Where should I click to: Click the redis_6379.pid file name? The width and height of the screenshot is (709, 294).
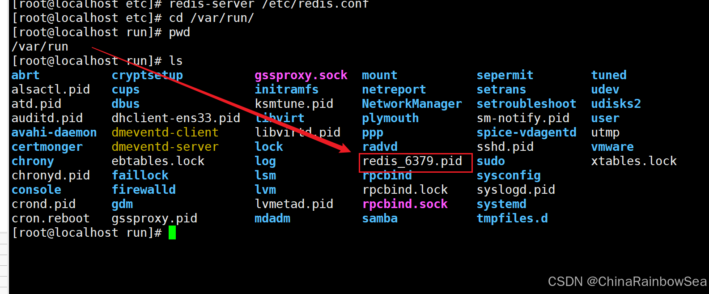tap(412, 162)
